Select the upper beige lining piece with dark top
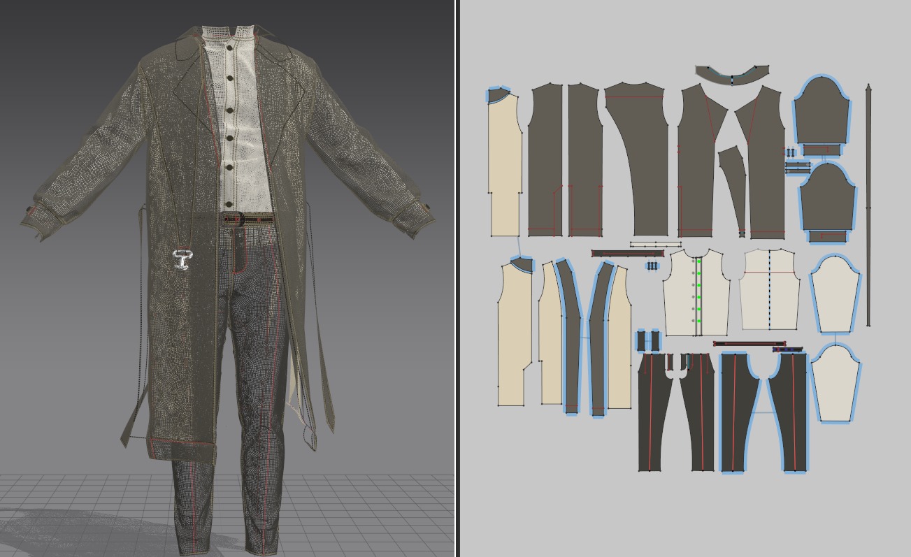The image size is (911, 557). pyautogui.click(x=505, y=162)
